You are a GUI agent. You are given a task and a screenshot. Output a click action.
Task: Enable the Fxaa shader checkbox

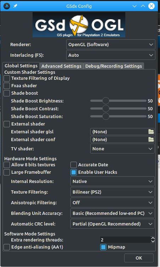coord(7,86)
